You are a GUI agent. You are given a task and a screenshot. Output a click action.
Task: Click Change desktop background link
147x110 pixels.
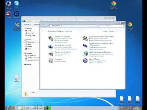pos(97,47)
